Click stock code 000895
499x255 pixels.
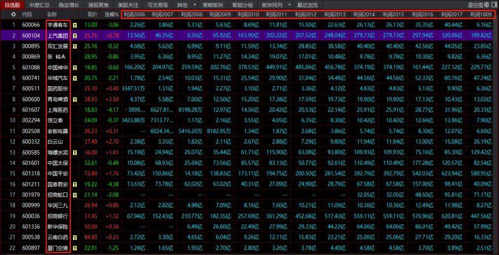[31, 46]
